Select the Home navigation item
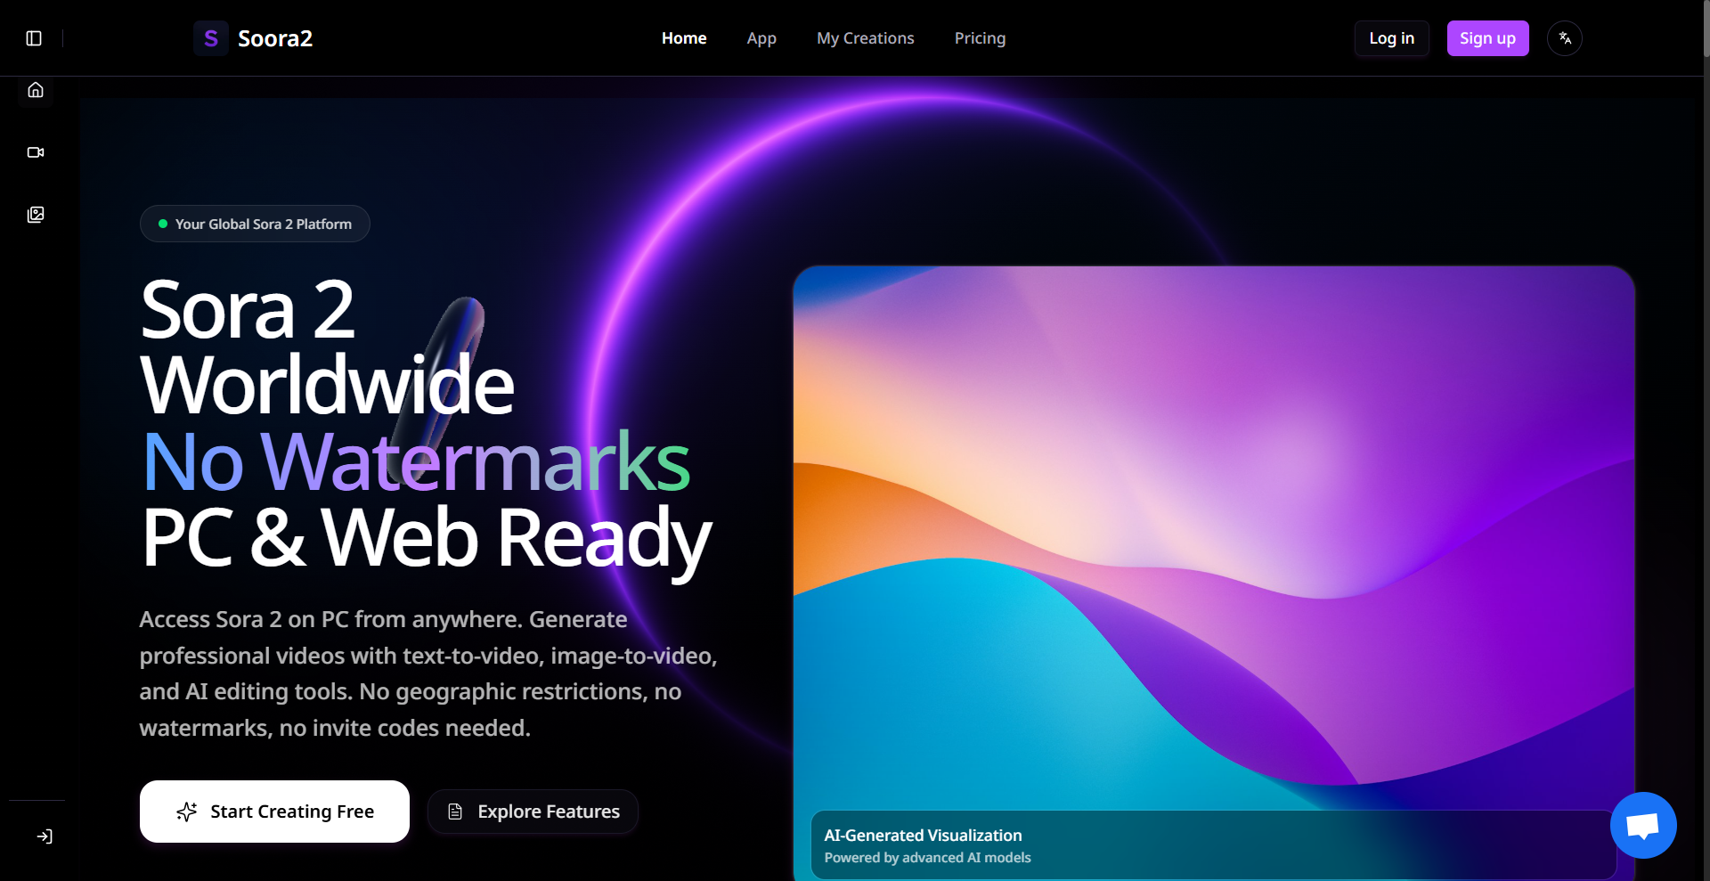This screenshot has height=881, width=1710. pyautogui.click(x=683, y=38)
